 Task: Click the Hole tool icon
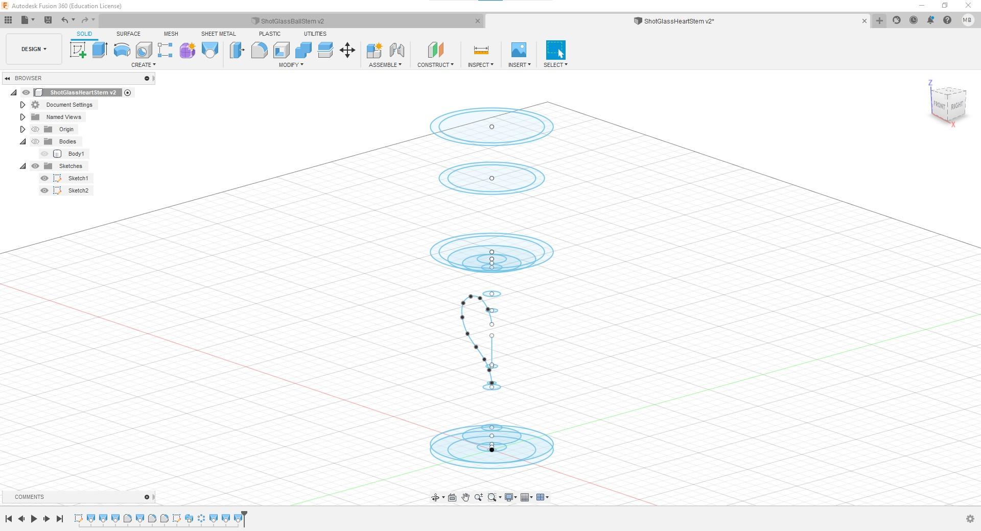point(144,50)
